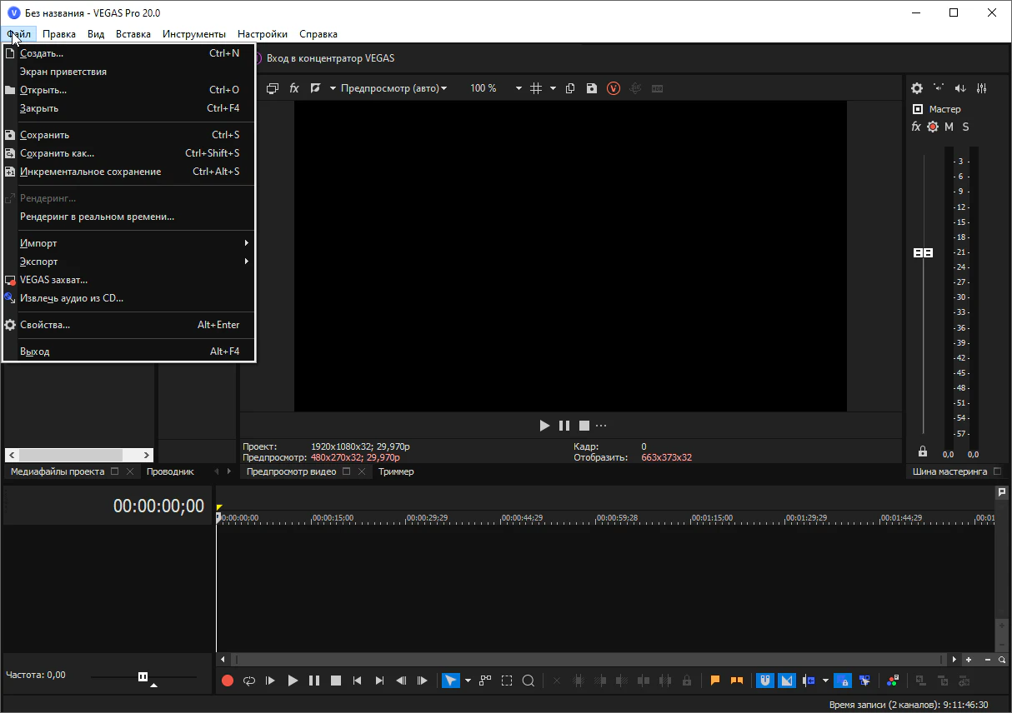Toggle Mute (M) on the master bus
The image size is (1012, 713).
coord(949,127)
